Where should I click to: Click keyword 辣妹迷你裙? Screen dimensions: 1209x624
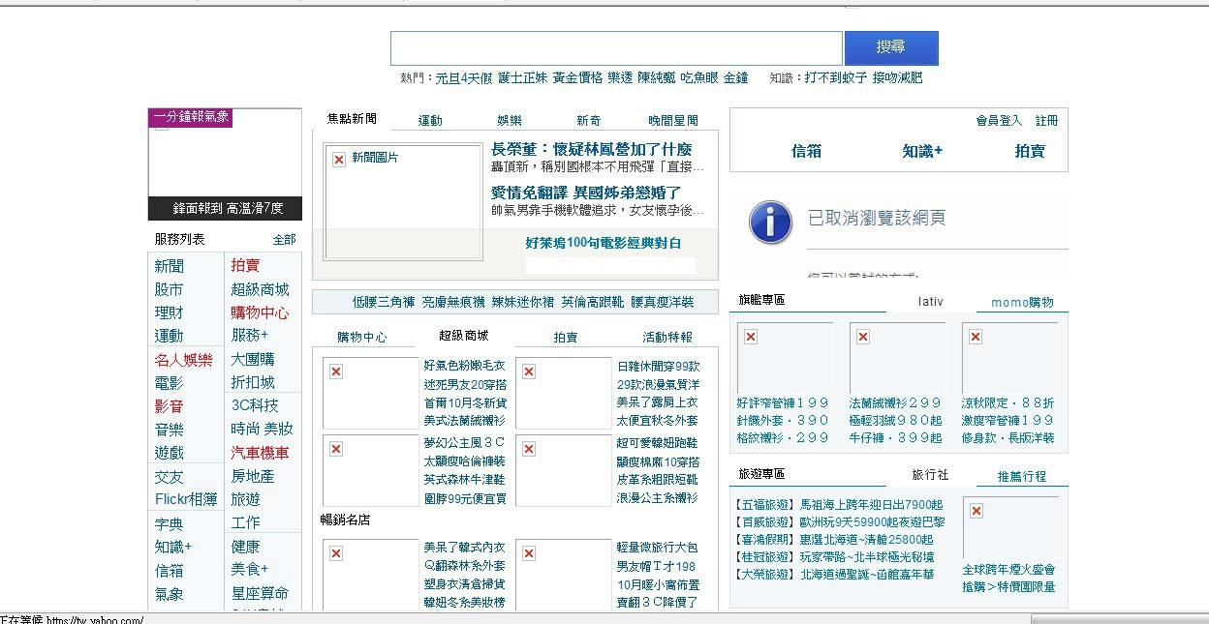tap(522, 302)
